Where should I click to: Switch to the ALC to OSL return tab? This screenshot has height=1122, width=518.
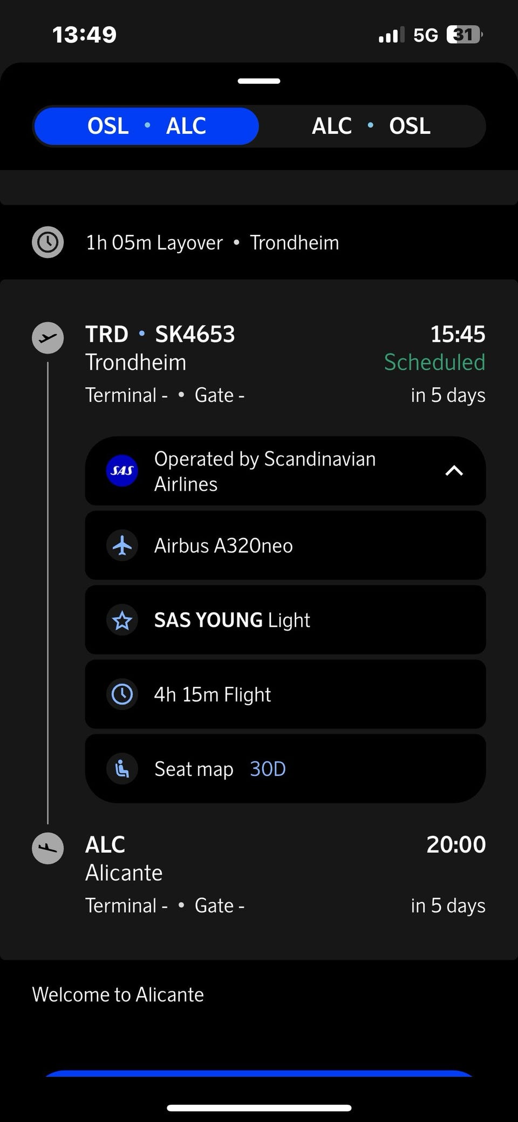pyautogui.click(x=371, y=126)
